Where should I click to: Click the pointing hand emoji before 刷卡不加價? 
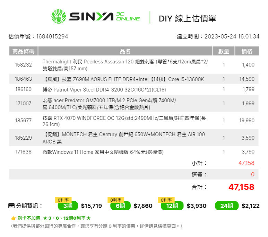14,218
